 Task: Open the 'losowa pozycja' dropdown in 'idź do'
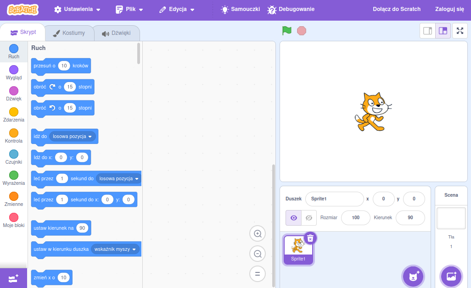[x=73, y=136]
